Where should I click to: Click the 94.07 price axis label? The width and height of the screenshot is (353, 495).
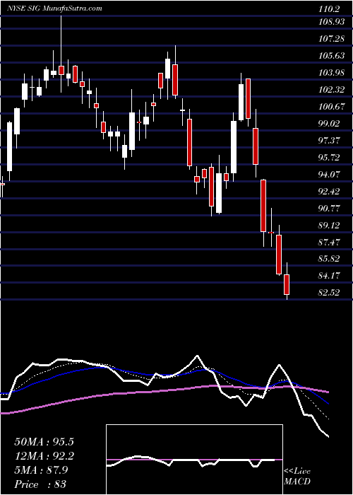330,175
